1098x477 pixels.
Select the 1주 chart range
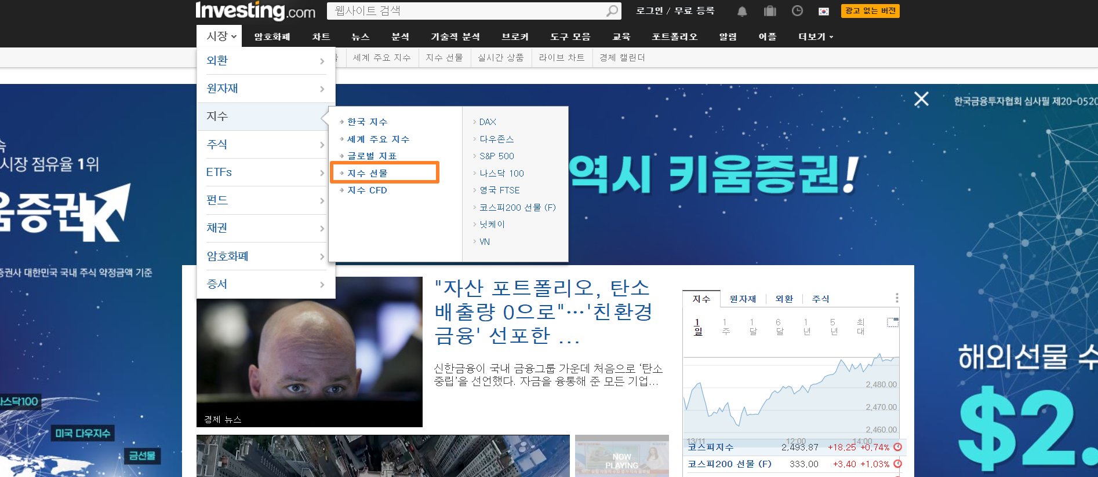[725, 326]
